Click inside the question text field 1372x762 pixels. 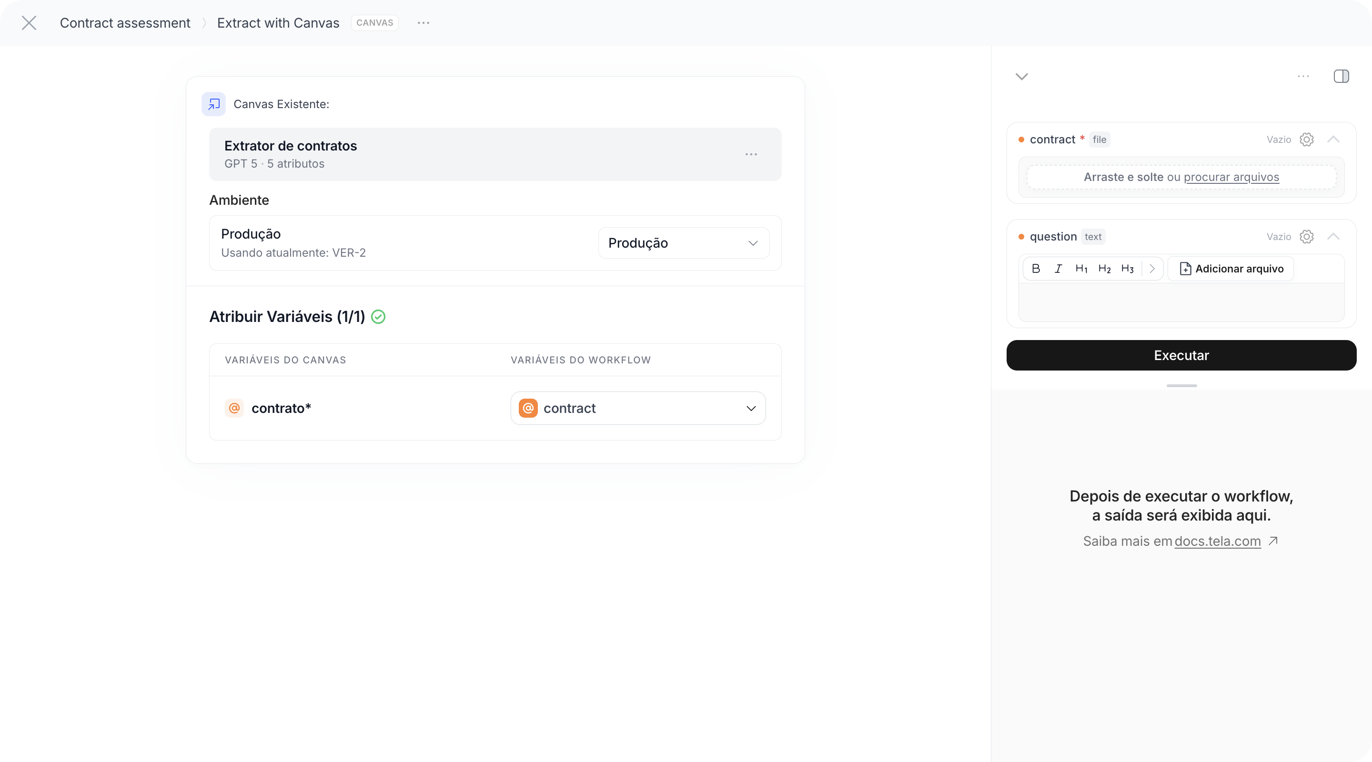click(1181, 302)
